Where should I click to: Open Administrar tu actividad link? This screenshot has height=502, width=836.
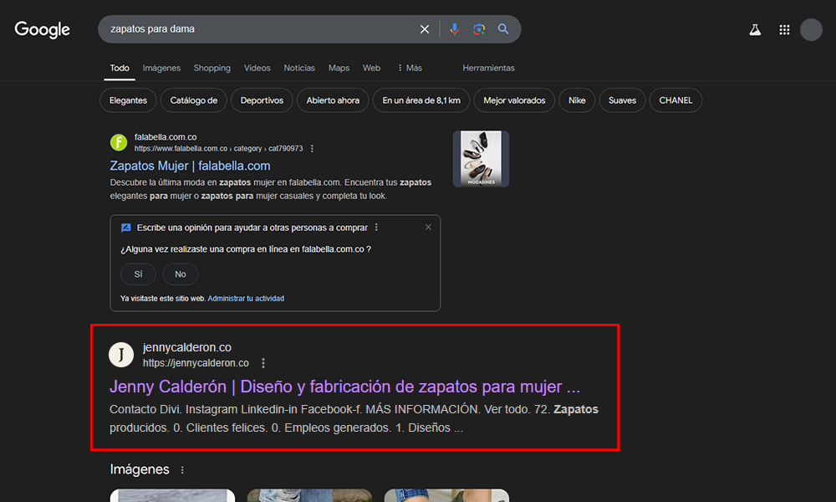click(246, 299)
